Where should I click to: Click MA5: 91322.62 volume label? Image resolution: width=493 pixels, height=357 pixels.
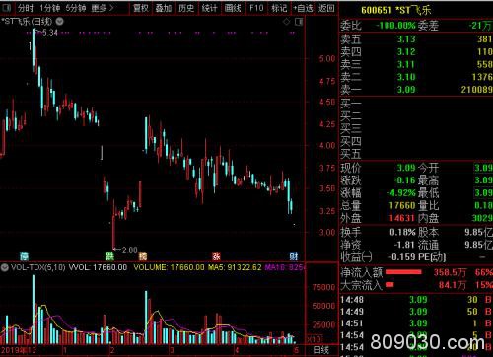tap(235, 267)
